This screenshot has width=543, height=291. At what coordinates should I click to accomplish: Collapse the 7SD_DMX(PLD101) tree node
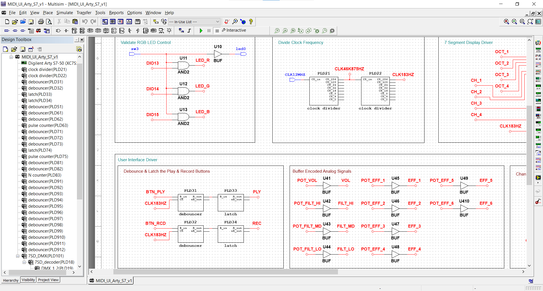pyautogui.click(x=18, y=256)
